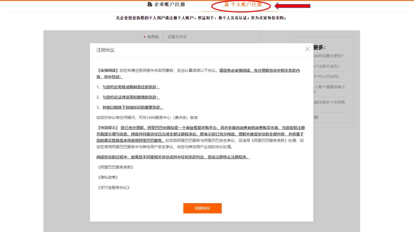This screenshot has height=232, width=414.
Task: Click the 注册协议 dialog title
Action: tap(105, 50)
